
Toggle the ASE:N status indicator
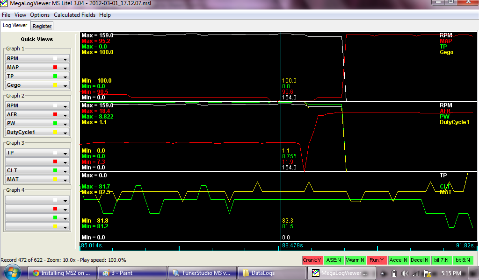[333, 260]
